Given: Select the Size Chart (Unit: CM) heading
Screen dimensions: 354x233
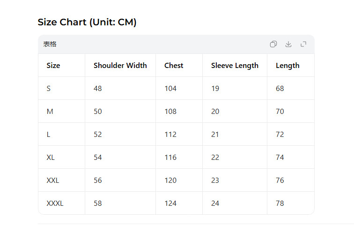Looking at the screenshot, I should 87,22.
